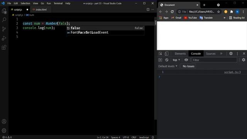The image size is (247, 139).
Task: Open a new Chrome tab
Action: pyautogui.click(x=204, y=5)
